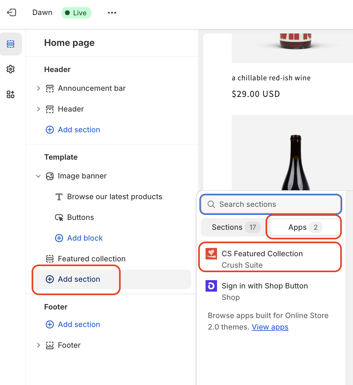Add section in Template group
The image size is (353, 385).
tap(112, 279)
